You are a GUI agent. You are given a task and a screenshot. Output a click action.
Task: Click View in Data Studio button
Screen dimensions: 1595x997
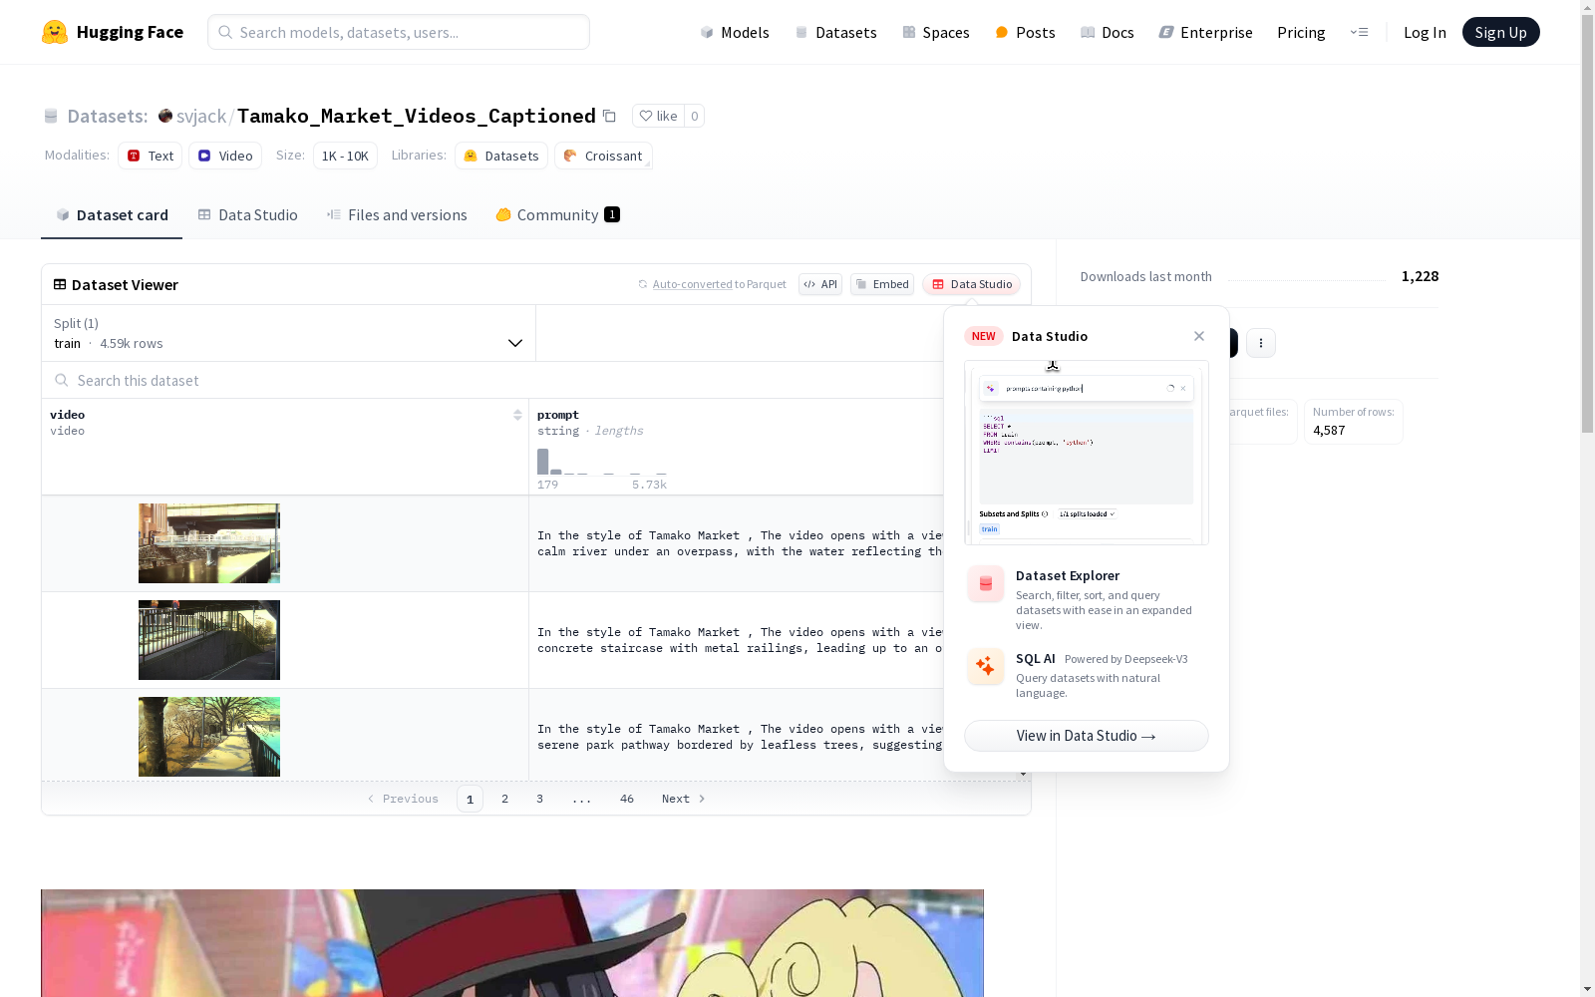[1087, 736]
